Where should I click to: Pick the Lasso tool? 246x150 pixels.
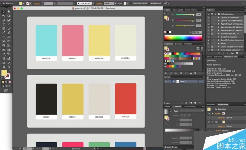pyautogui.click(x=9, y=16)
